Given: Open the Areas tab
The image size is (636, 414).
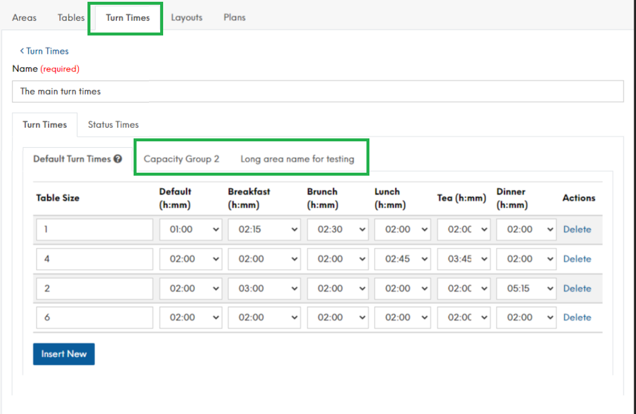Looking at the screenshot, I should pyautogui.click(x=24, y=18).
